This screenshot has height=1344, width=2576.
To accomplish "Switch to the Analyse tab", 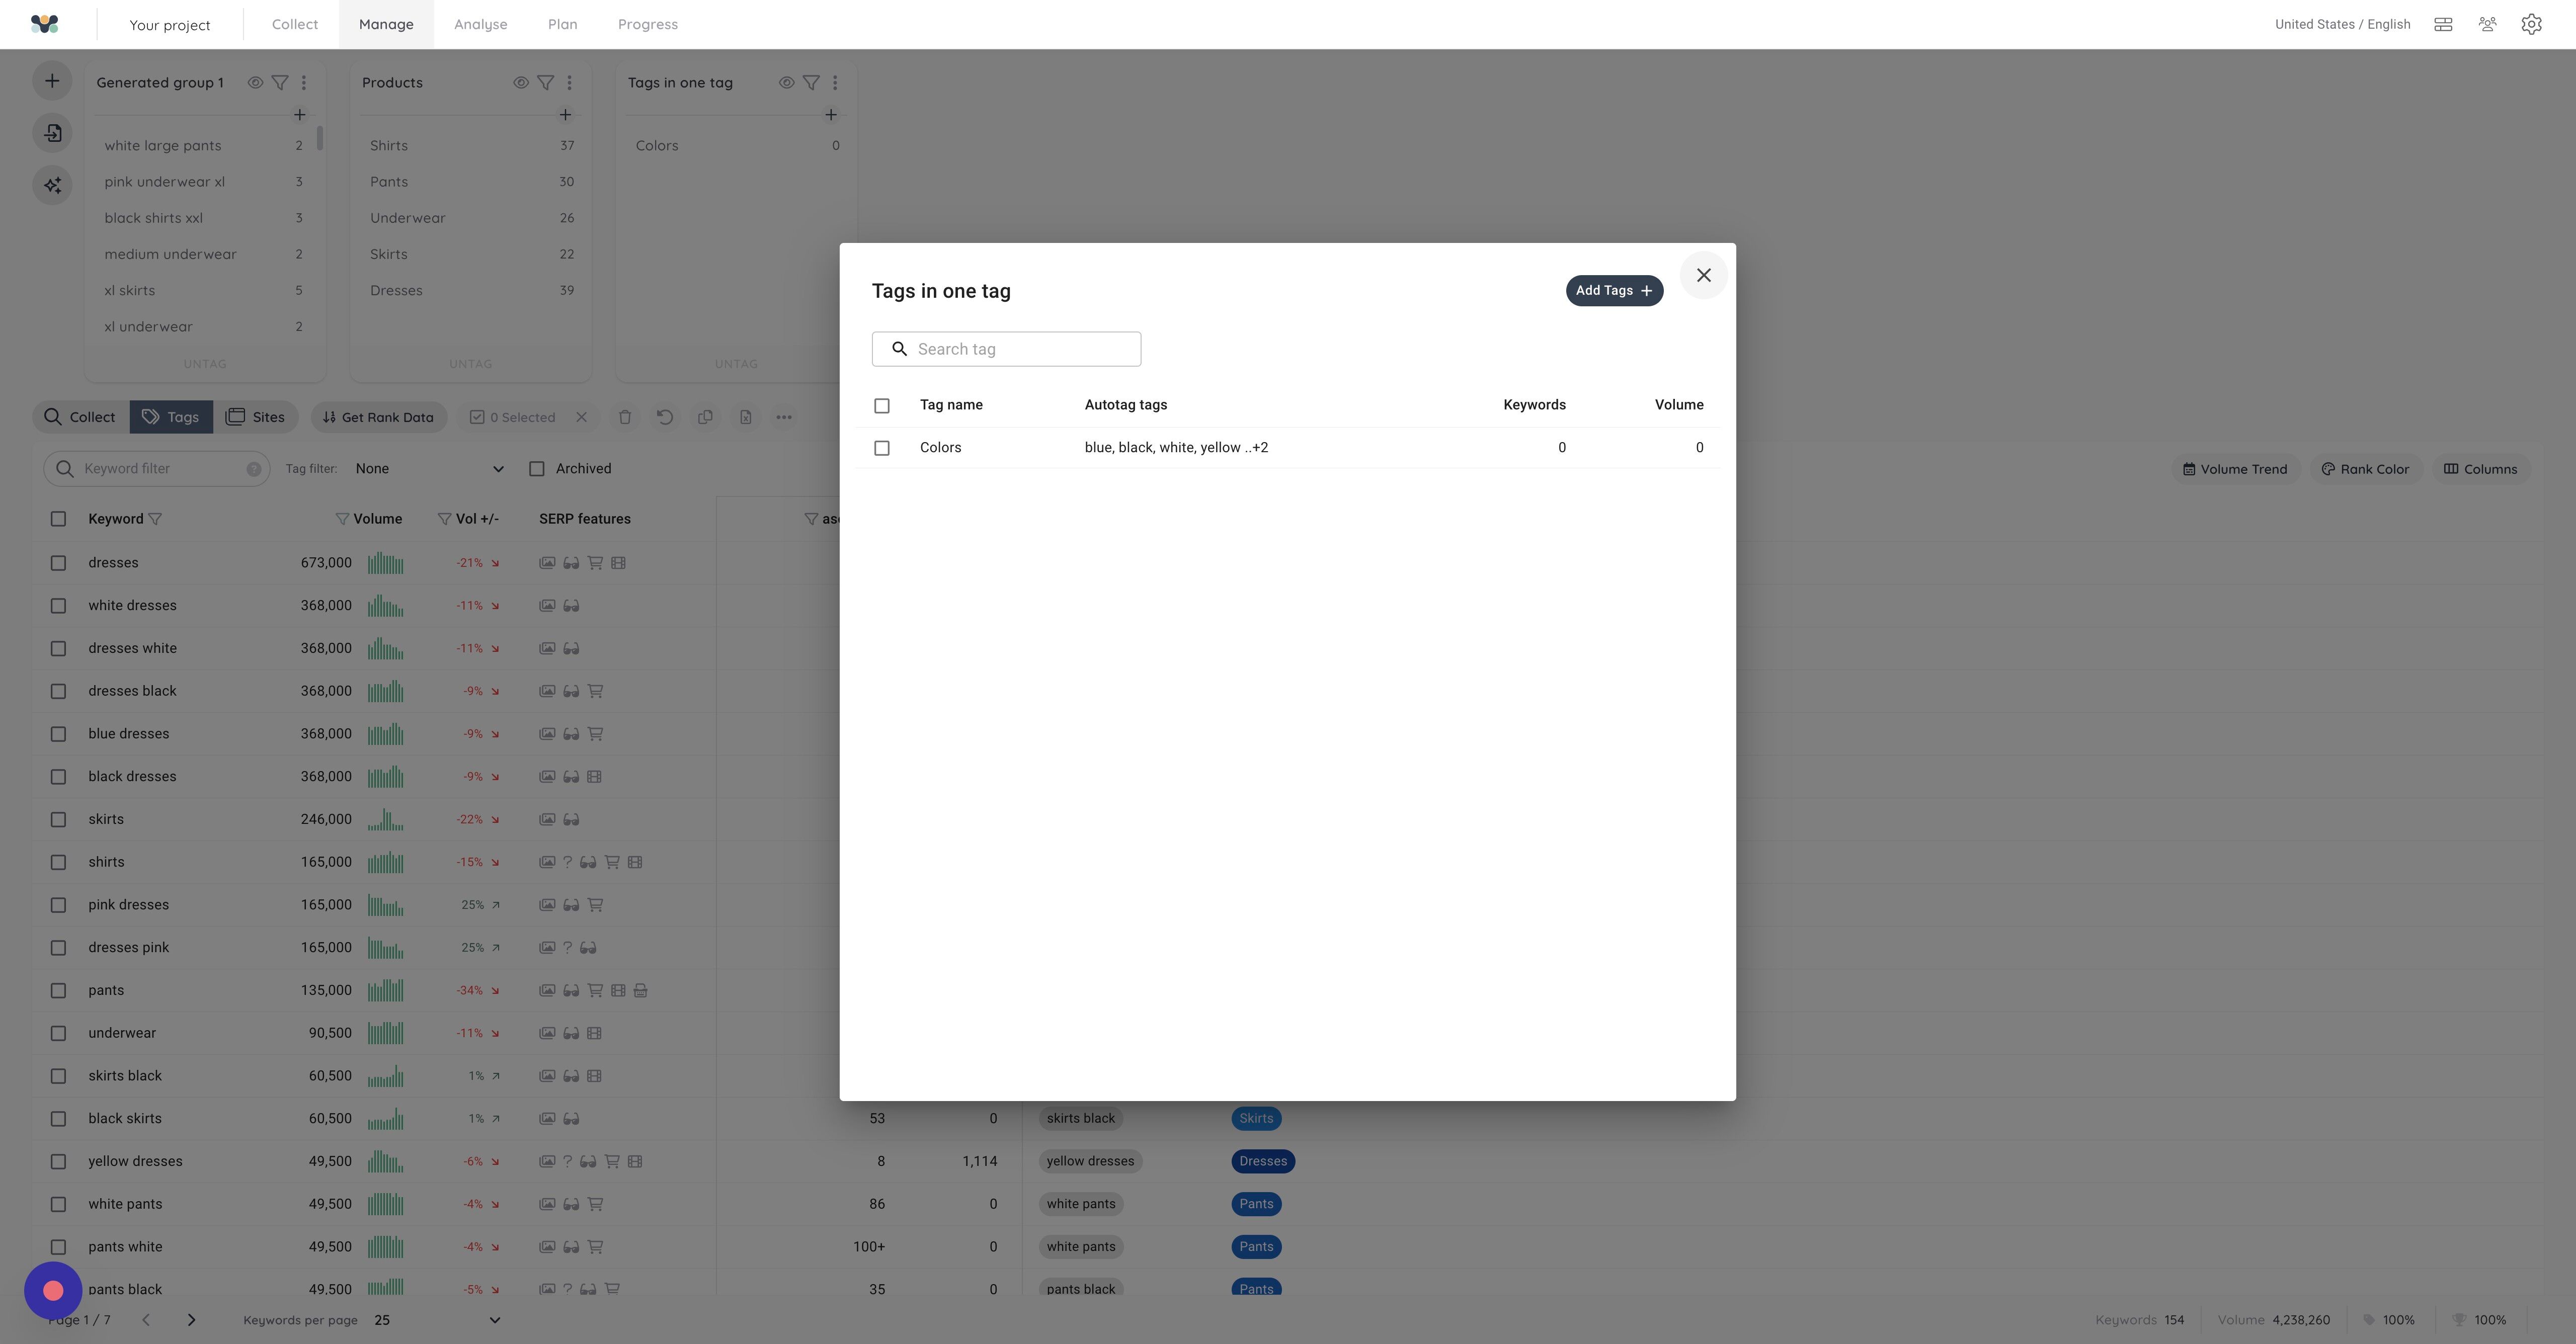I will click(480, 24).
